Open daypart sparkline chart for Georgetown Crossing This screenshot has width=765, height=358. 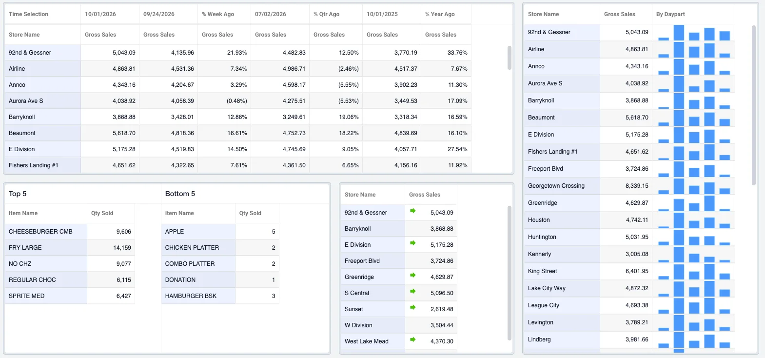tap(693, 186)
